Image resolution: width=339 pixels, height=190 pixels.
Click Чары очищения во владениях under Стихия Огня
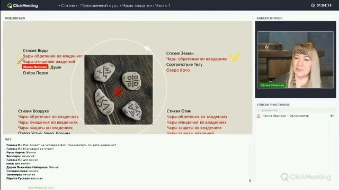coord(197,122)
